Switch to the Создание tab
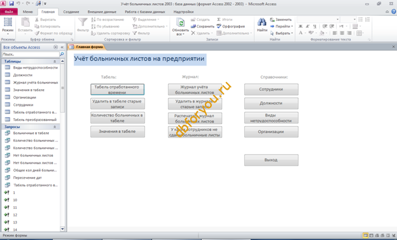This screenshot has height=240, width=397. point(71,11)
